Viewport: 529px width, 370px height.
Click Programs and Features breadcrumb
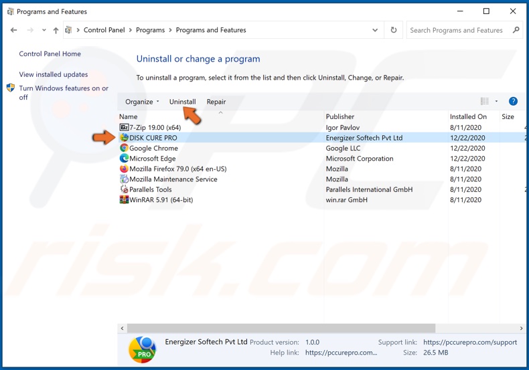211,30
